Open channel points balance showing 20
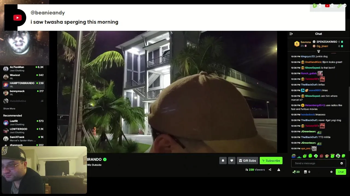Image resolution: width=350 pixels, height=196 pixels. click(296, 172)
